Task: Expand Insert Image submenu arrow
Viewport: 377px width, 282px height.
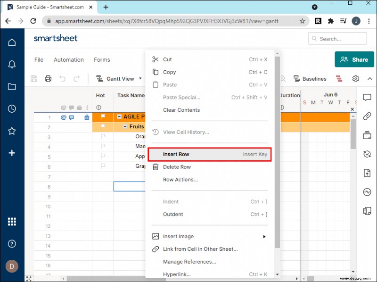Action: (264, 237)
